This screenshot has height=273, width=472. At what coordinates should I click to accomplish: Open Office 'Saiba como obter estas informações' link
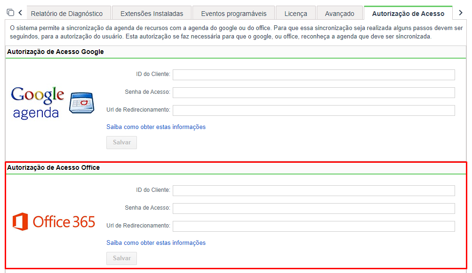click(156, 243)
